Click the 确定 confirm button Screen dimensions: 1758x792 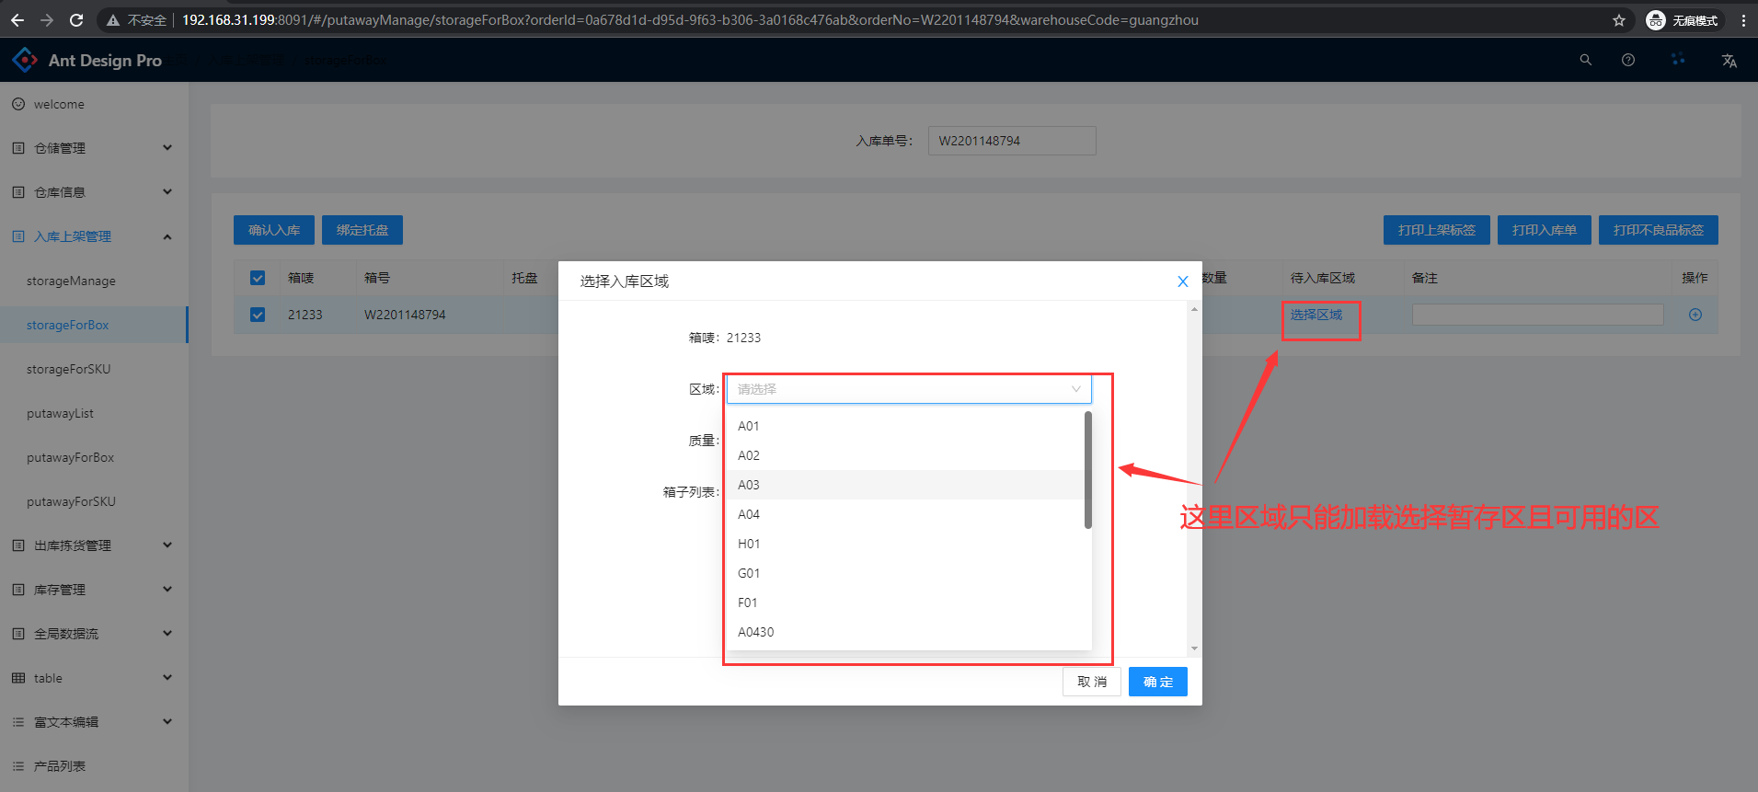[x=1157, y=682]
